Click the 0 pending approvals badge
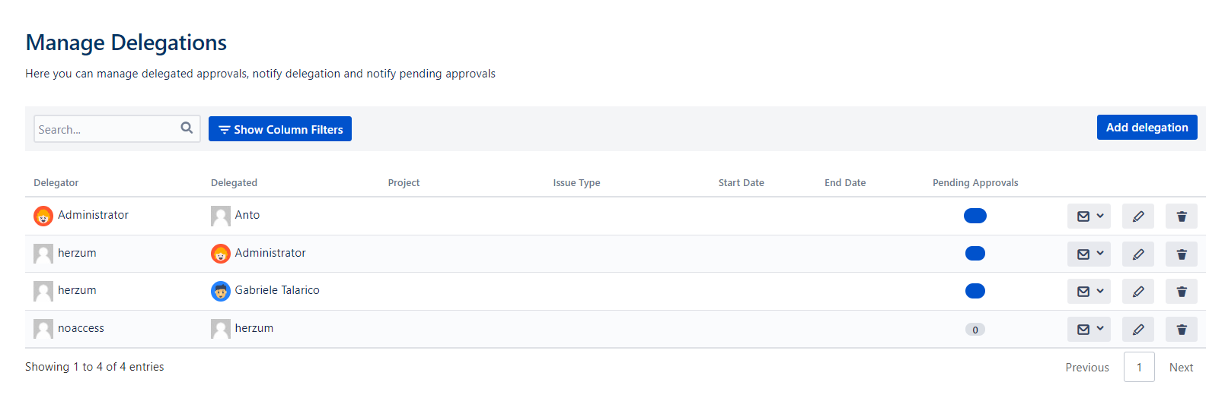 [975, 330]
